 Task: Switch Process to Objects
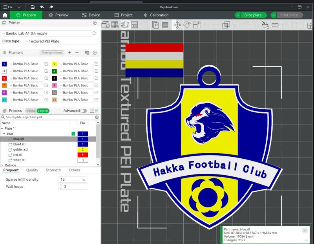(x=43, y=111)
